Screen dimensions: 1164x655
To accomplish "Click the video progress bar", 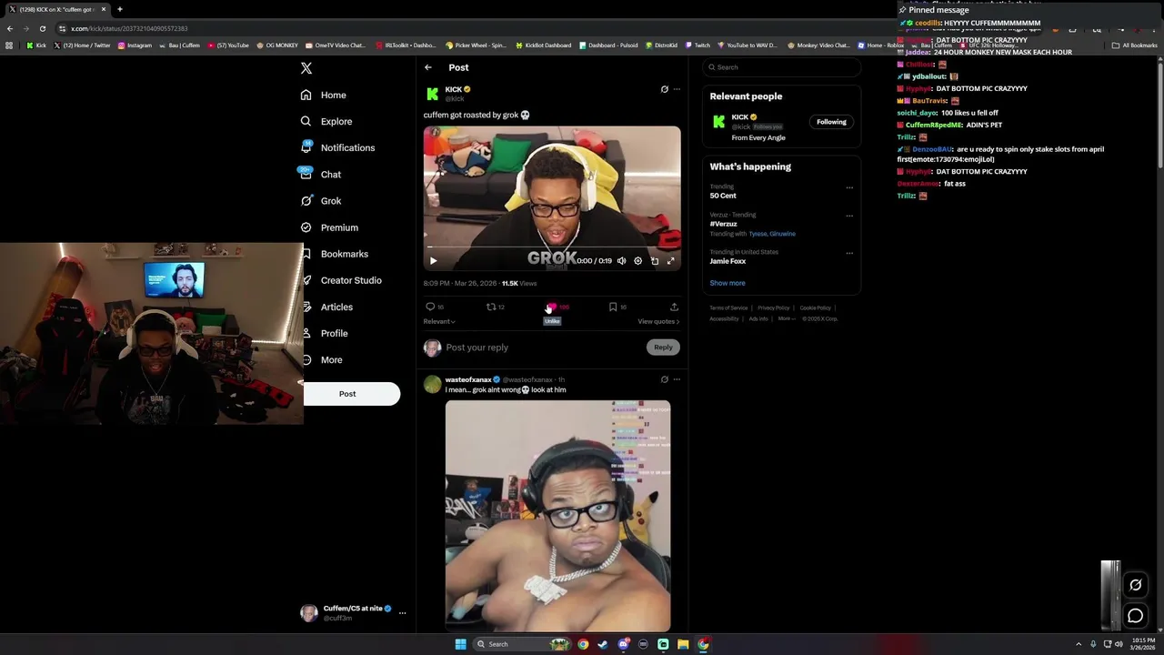I will (552, 247).
